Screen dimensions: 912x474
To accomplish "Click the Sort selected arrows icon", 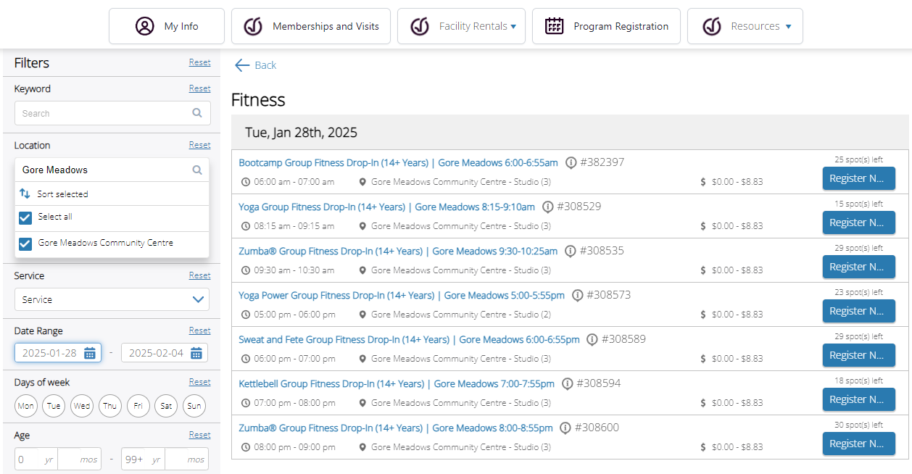I will (25, 194).
